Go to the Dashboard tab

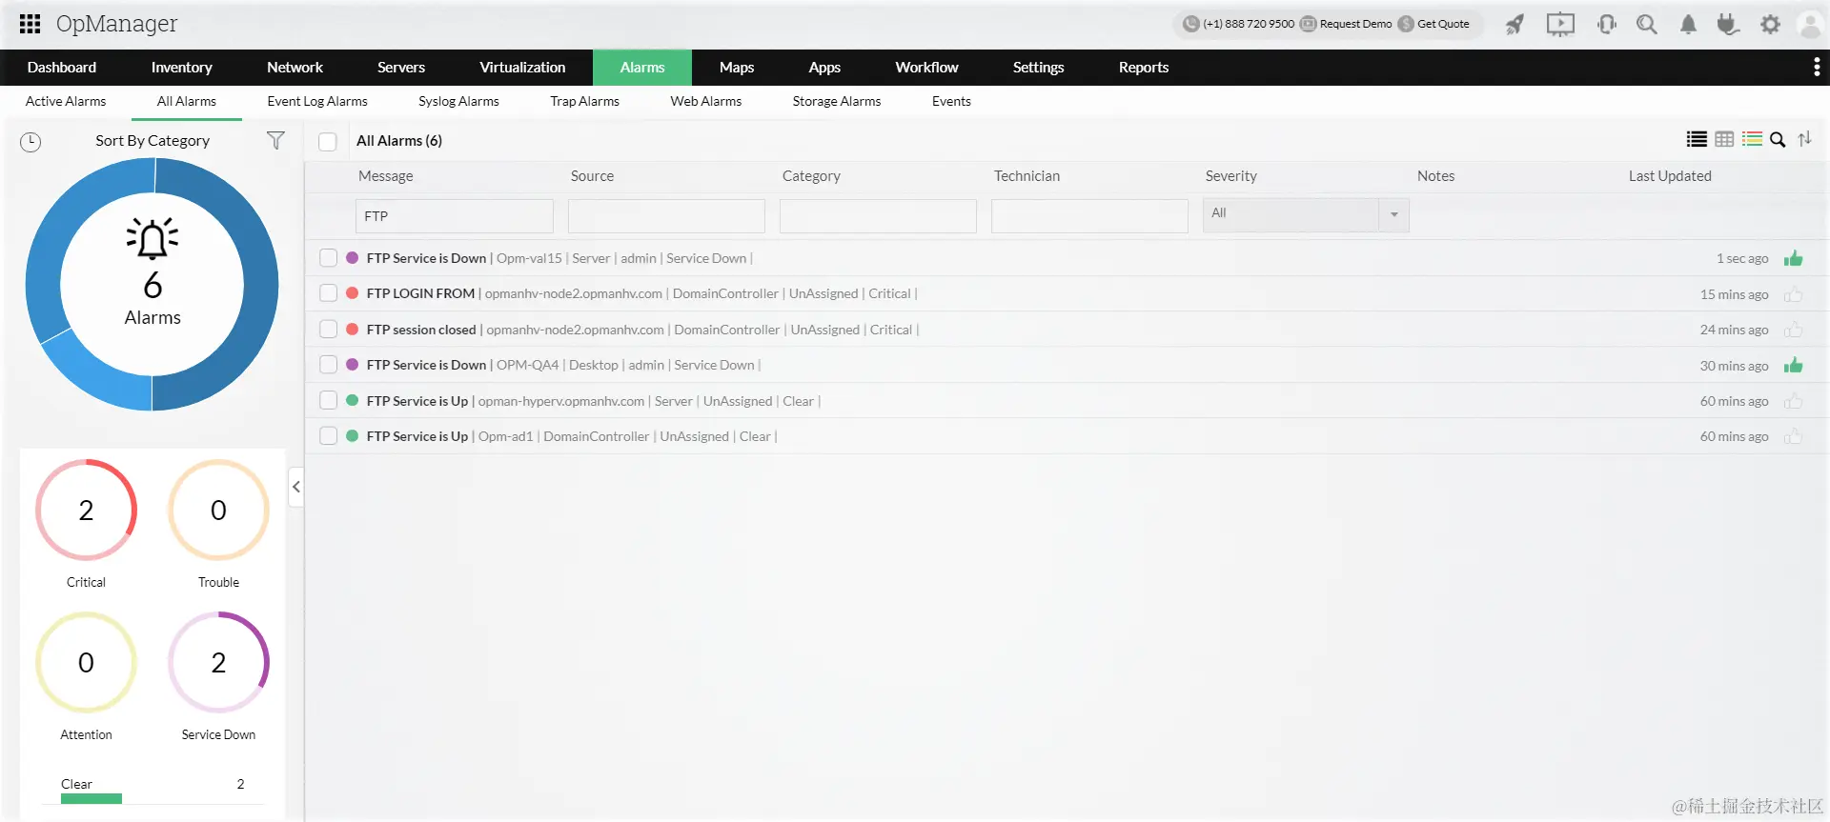(62, 68)
